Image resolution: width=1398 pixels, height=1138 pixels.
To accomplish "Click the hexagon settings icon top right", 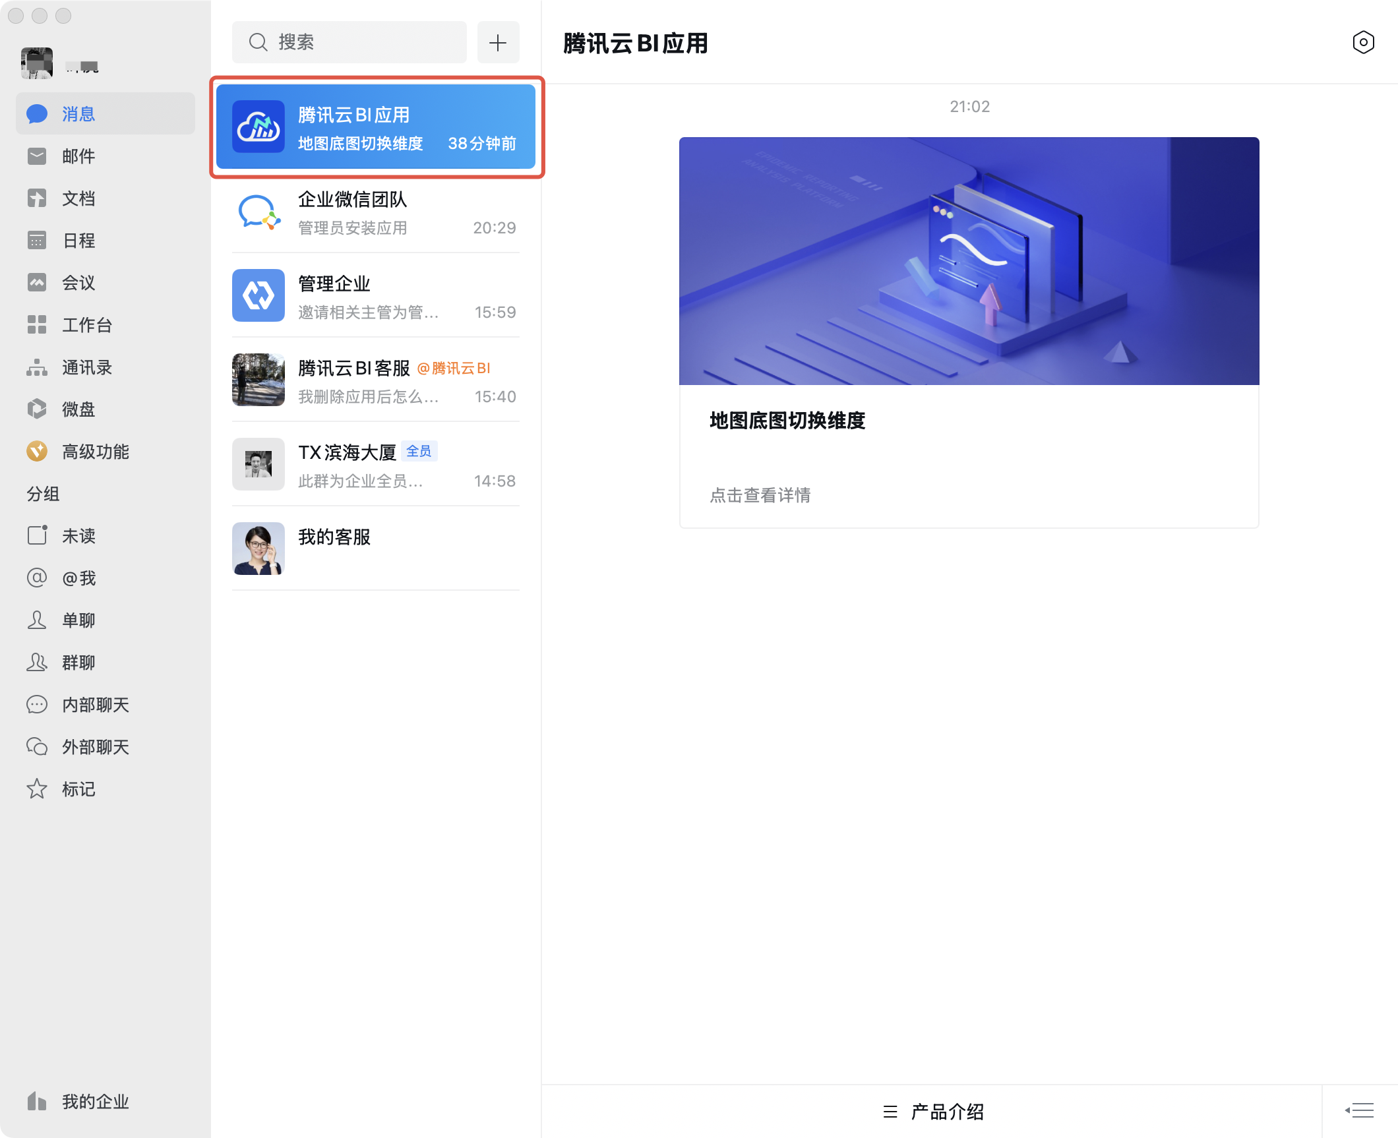I will (x=1362, y=43).
